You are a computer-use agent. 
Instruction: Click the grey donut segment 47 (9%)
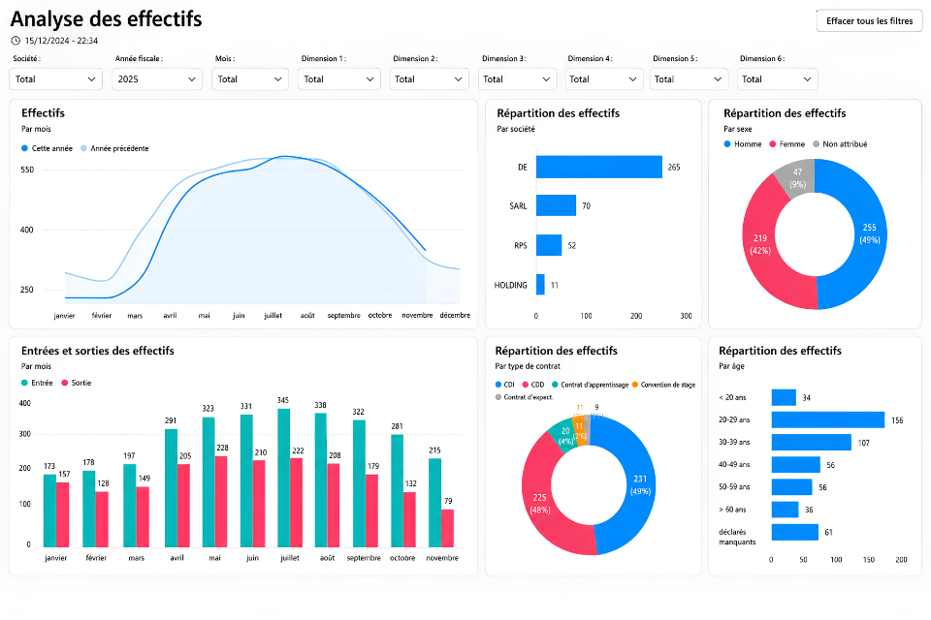pyautogui.click(x=797, y=178)
